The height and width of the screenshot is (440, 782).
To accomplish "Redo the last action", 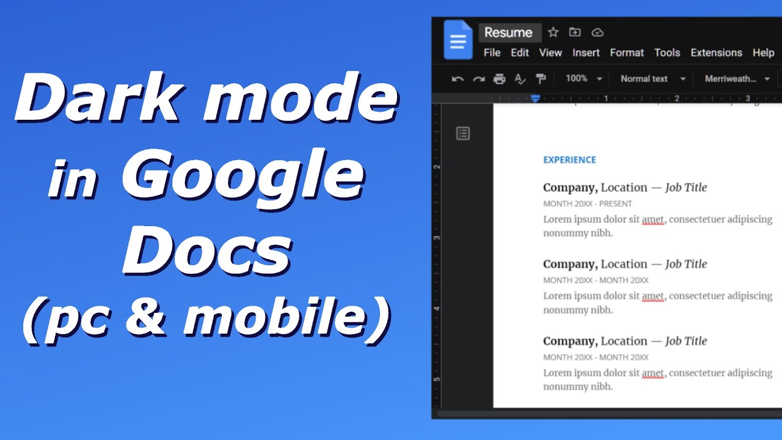I will 479,79.
